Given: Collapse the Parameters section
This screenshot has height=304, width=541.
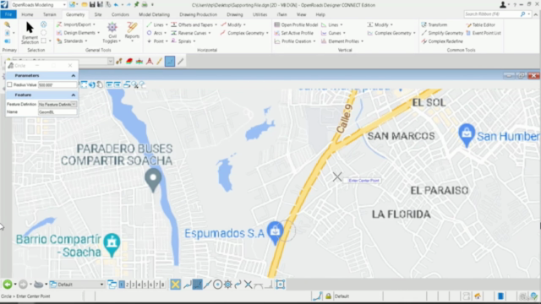Looking at the screenshot, I should pyautogui.click(x=74, y=75).
